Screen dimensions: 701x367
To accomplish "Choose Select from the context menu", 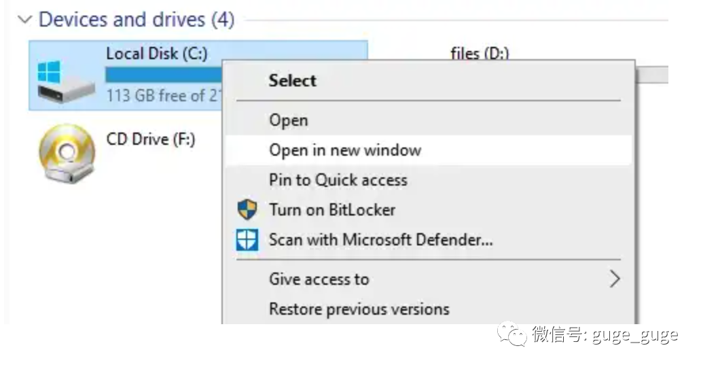I will [292, 80].
